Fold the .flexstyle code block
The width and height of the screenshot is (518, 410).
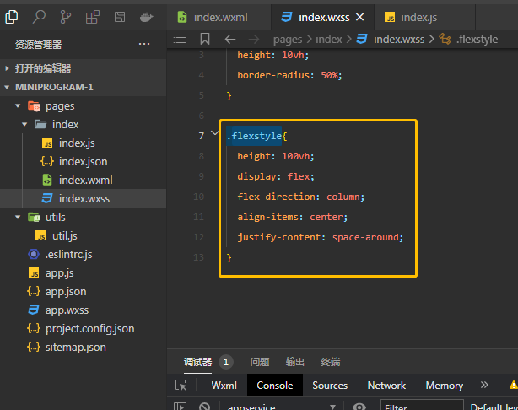[215, 133]
